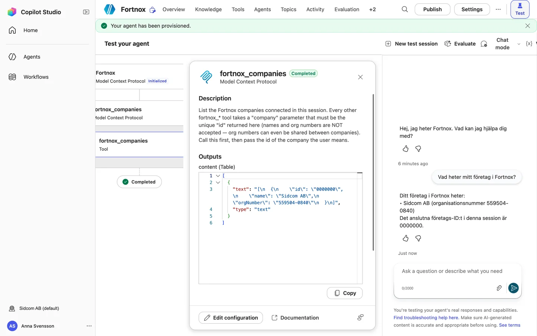Switch to the Evaluation tab
The width and height of the screenshot is (537, 336).
pyautogui.click(x=347, y=9)
